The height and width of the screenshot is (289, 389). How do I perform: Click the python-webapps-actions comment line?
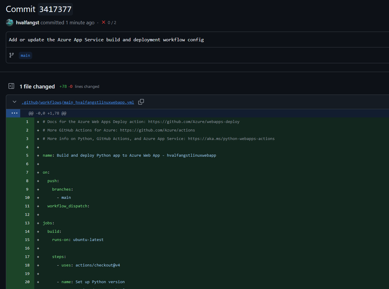click(x=159, y=139)
